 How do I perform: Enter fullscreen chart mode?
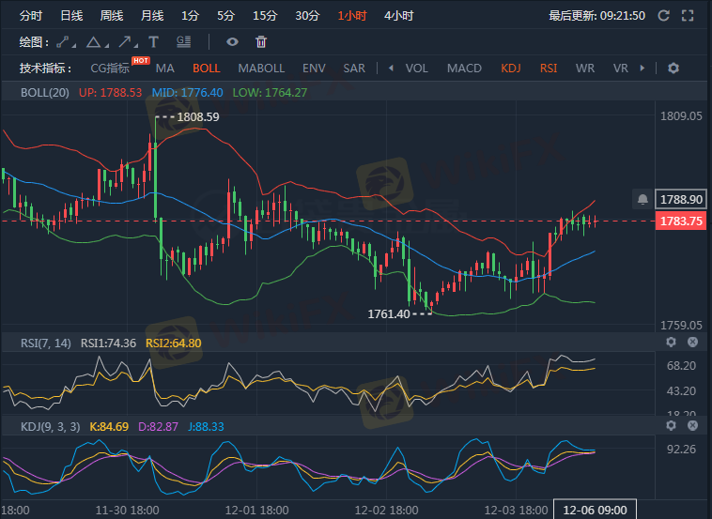tap(689, 16)
